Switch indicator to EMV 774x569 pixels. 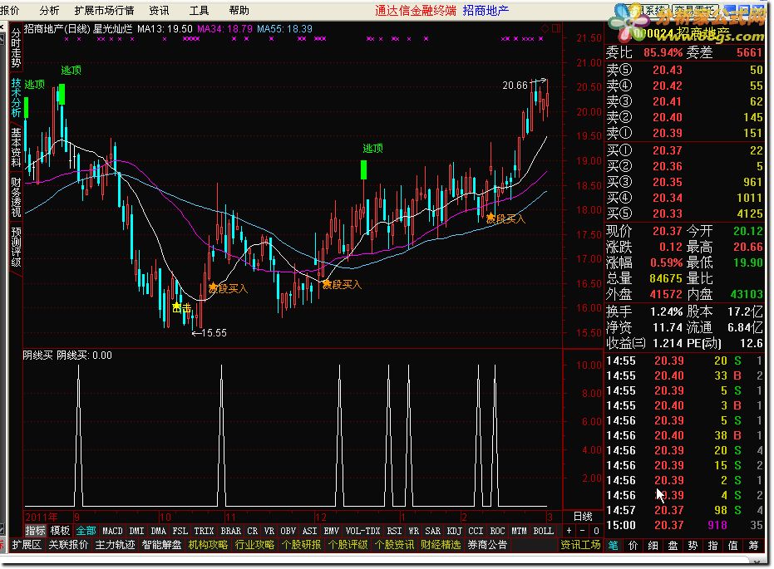point(331,531)
